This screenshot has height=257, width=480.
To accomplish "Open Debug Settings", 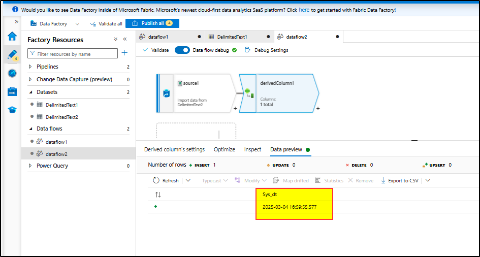I will coord(266,50).
